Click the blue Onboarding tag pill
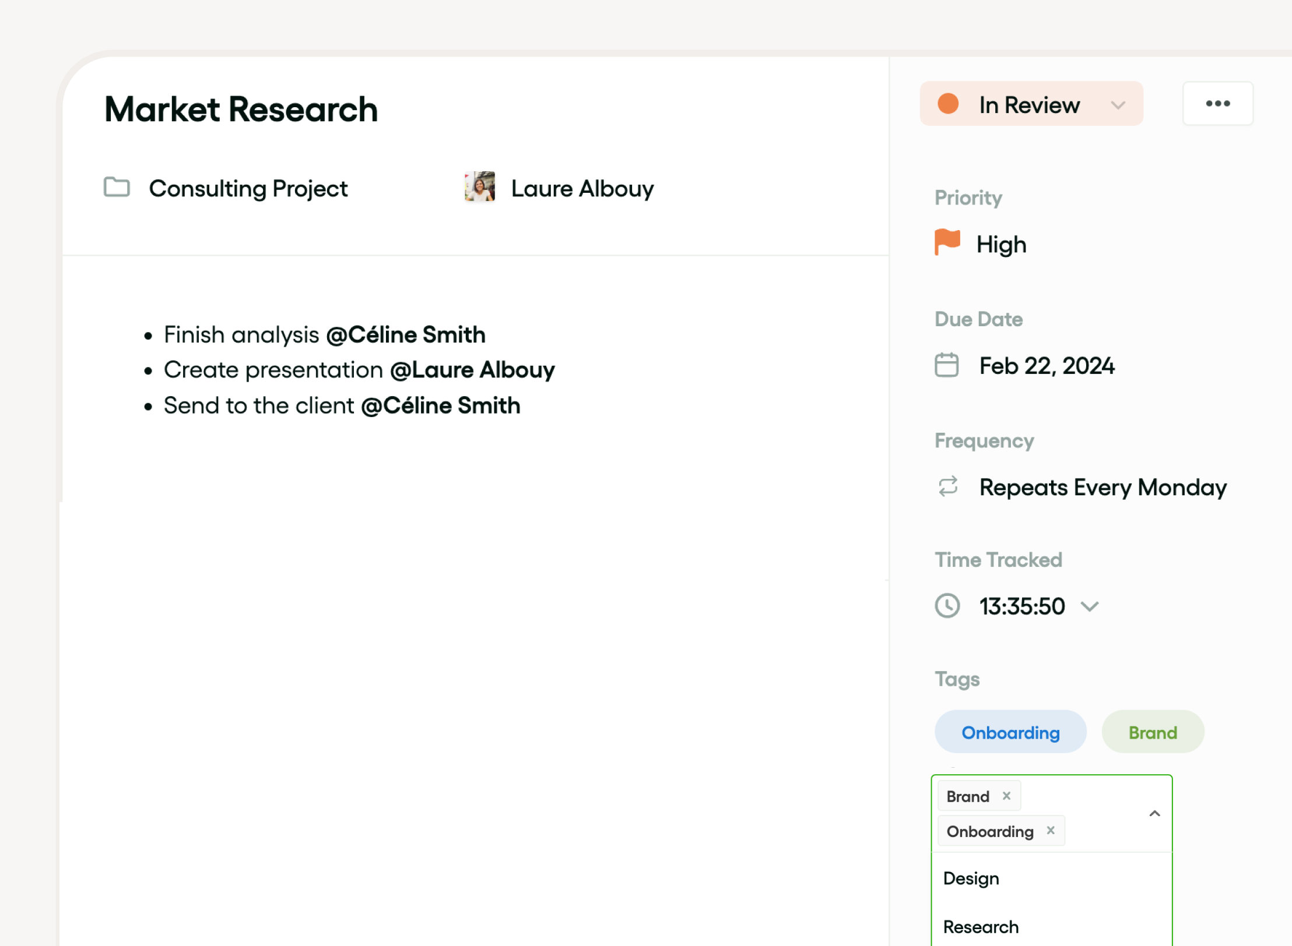The image size is (1292, 946). pos(1010,732)
